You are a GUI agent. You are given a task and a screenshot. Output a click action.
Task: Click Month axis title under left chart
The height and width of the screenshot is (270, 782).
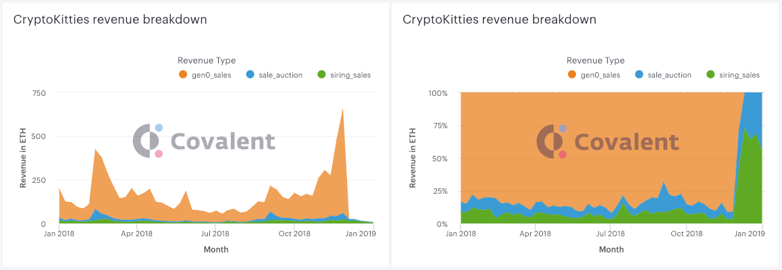pos(216,249)
